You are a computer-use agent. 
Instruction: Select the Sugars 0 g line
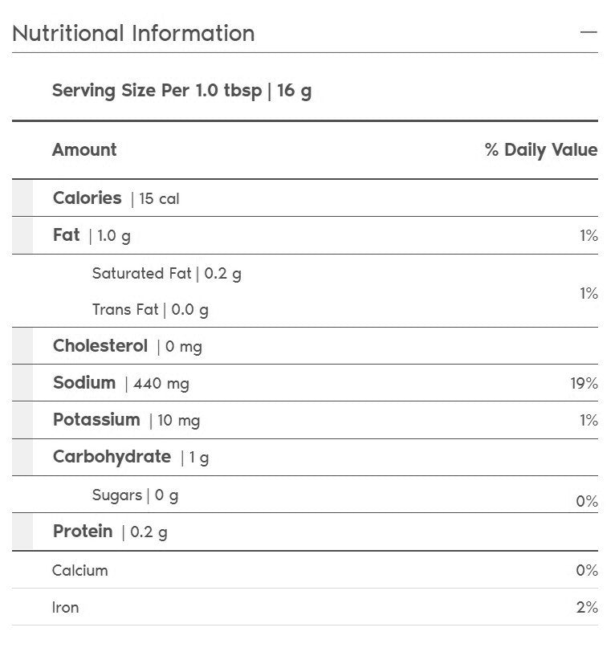click(135, 495)
